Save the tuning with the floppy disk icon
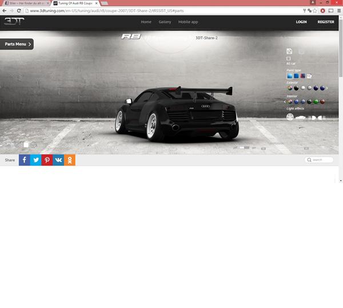 [x=289, y=52]
